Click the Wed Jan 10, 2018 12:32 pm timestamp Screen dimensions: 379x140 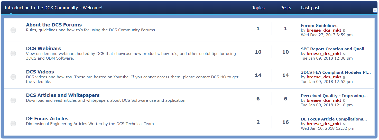click(x=328, y=128)
